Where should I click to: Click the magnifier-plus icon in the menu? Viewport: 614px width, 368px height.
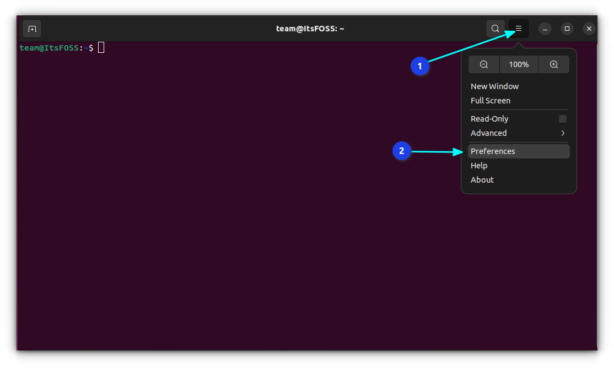pyautogui.click(x=553, y=64)
